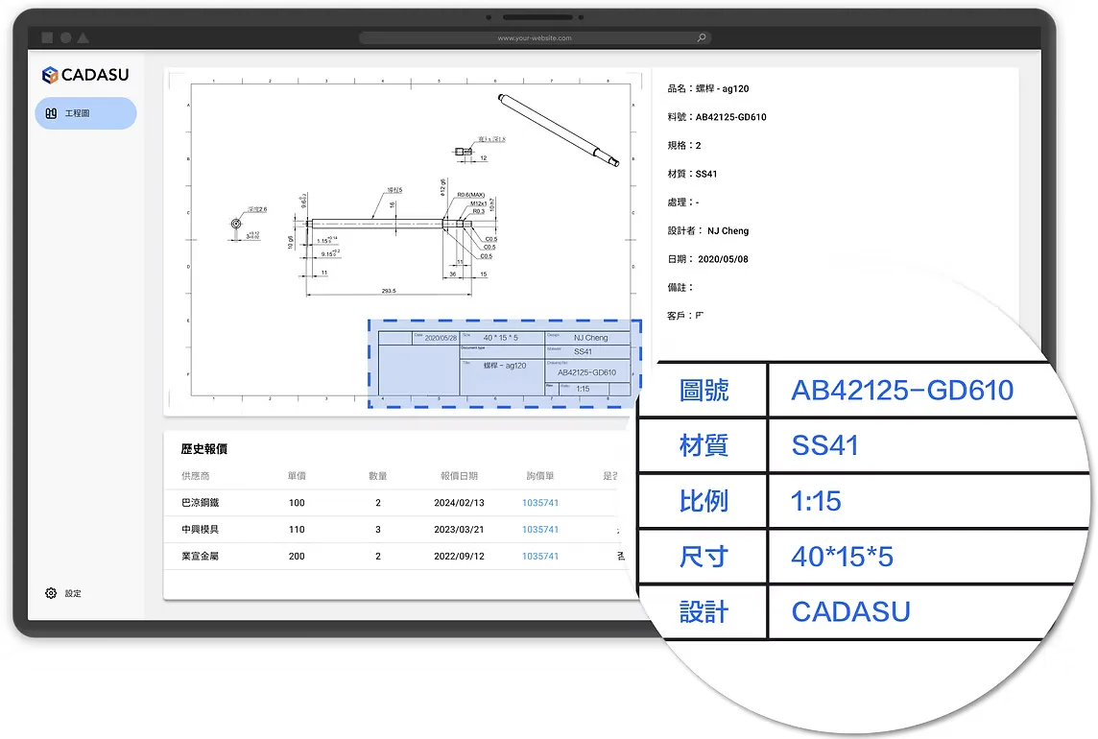Focus the www.your-website.com address bar

coord(535,37)
